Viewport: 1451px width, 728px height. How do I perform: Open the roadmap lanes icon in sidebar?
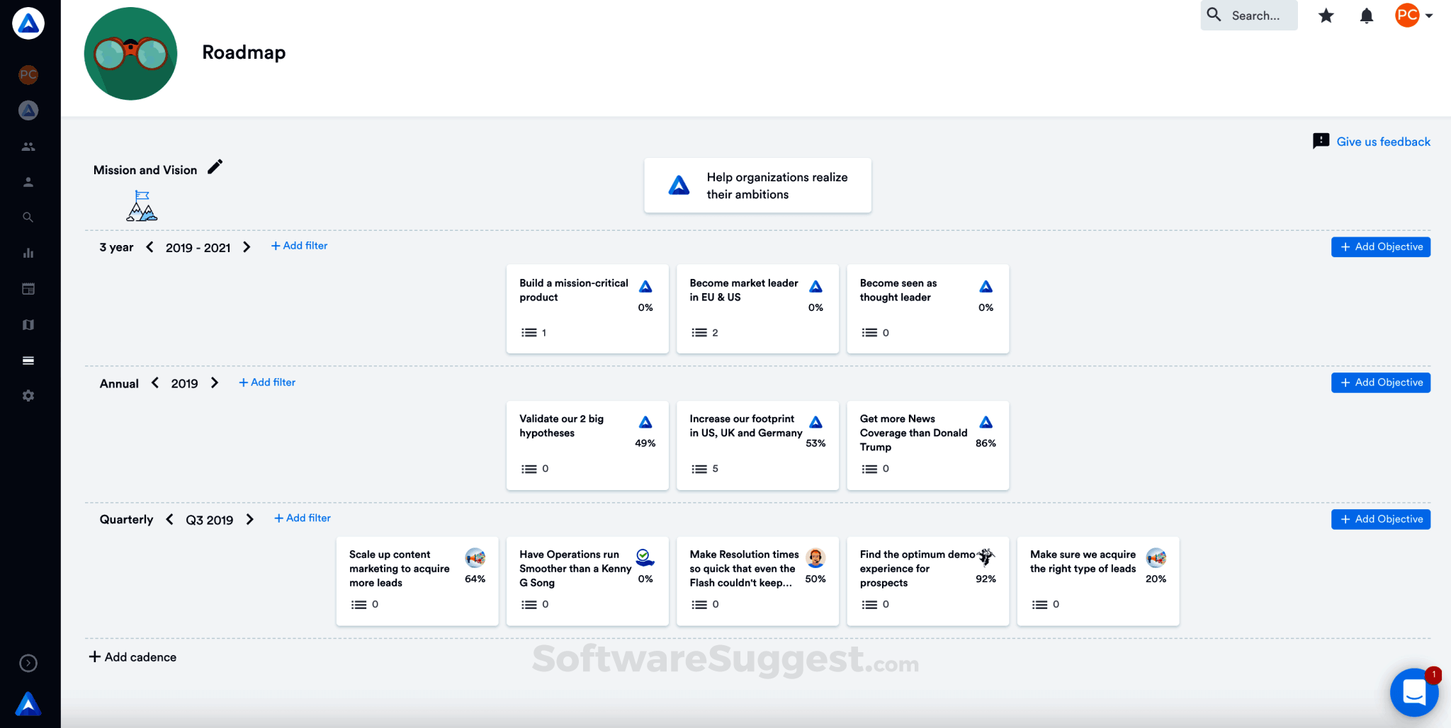(x=28, y=360)
